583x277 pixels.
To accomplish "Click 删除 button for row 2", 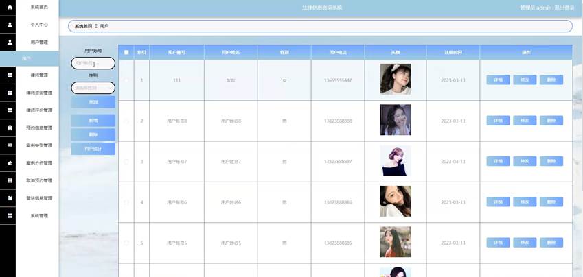I will 551,120.
